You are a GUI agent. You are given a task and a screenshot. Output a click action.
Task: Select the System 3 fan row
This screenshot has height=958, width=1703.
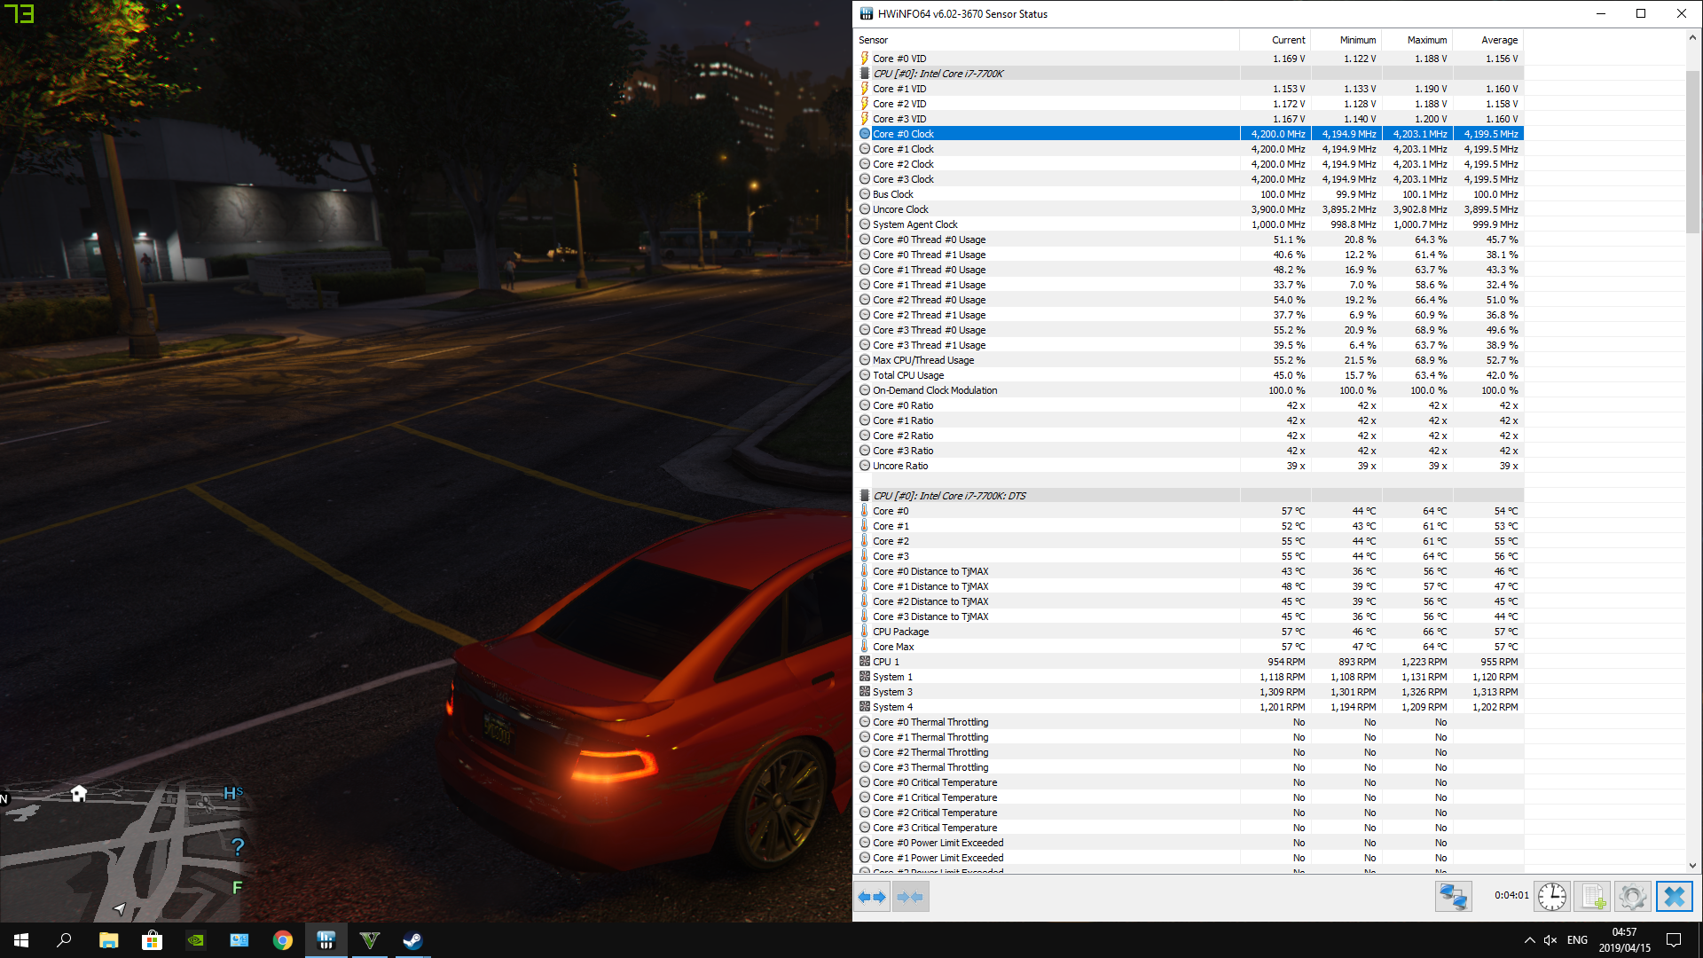click(1189, 692)
